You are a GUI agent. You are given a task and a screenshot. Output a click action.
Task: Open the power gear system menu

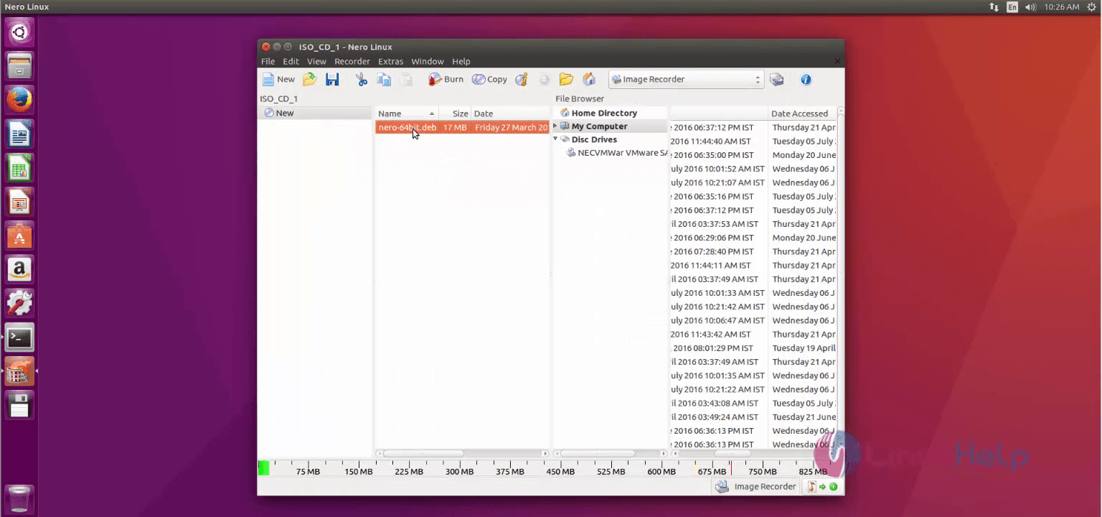click(x=1091, y=7)
